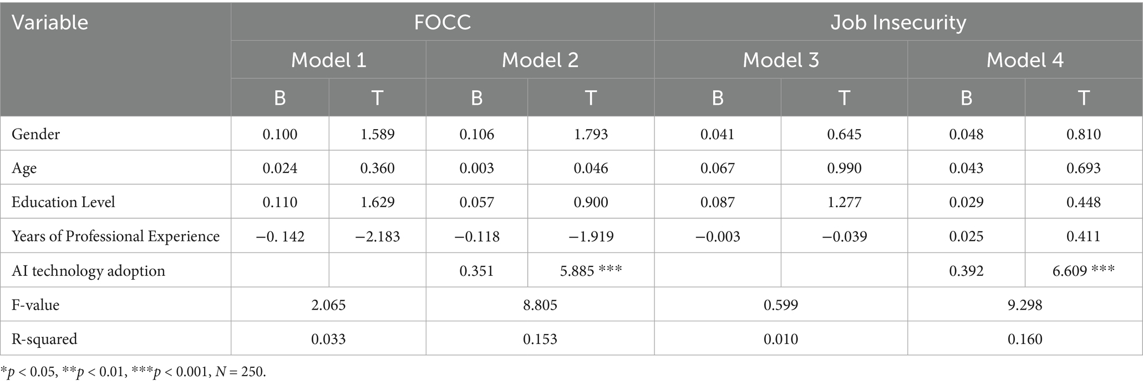Select the −2.183 T-value cell

point(377,237)
